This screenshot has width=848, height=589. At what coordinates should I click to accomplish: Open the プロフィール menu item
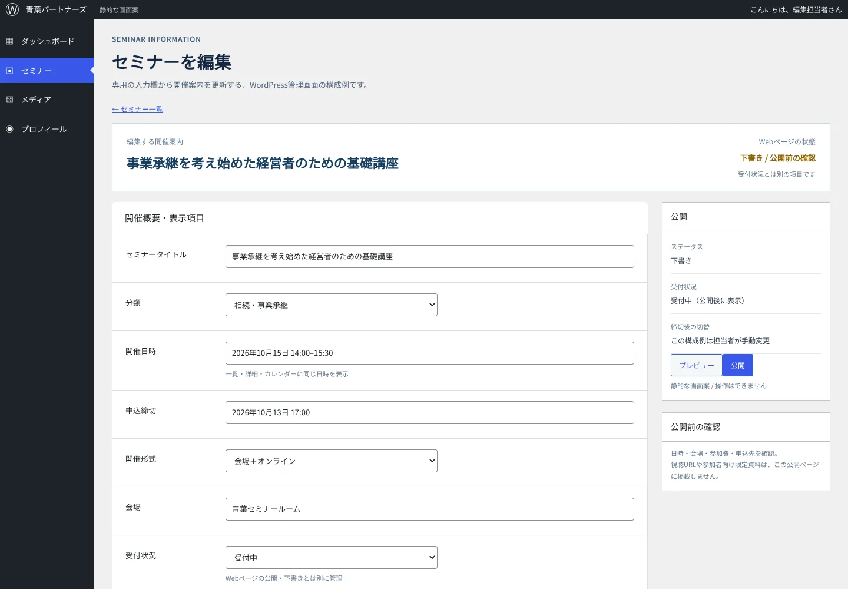coord(47,129)
